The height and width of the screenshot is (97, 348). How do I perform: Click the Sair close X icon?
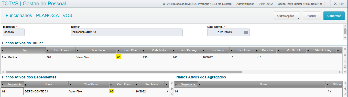click(335, 4)
